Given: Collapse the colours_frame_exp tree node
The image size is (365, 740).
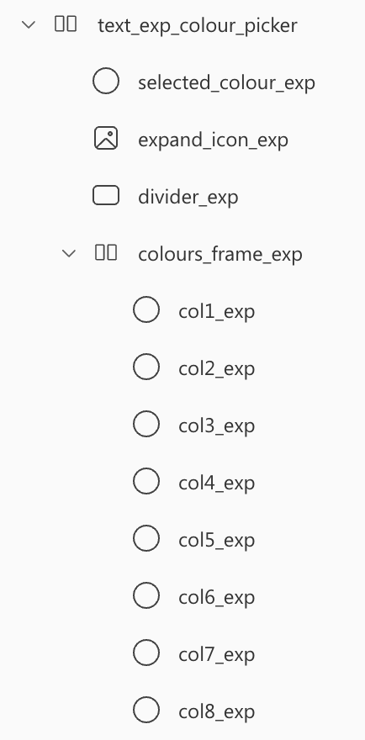Looking at the screenshot, I should (x=69, y=253).
